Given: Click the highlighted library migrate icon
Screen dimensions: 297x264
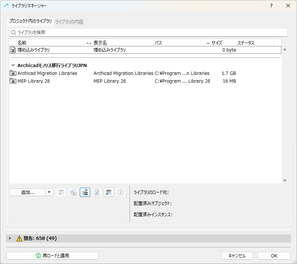Looking at the screenshot, I should 85,192.
